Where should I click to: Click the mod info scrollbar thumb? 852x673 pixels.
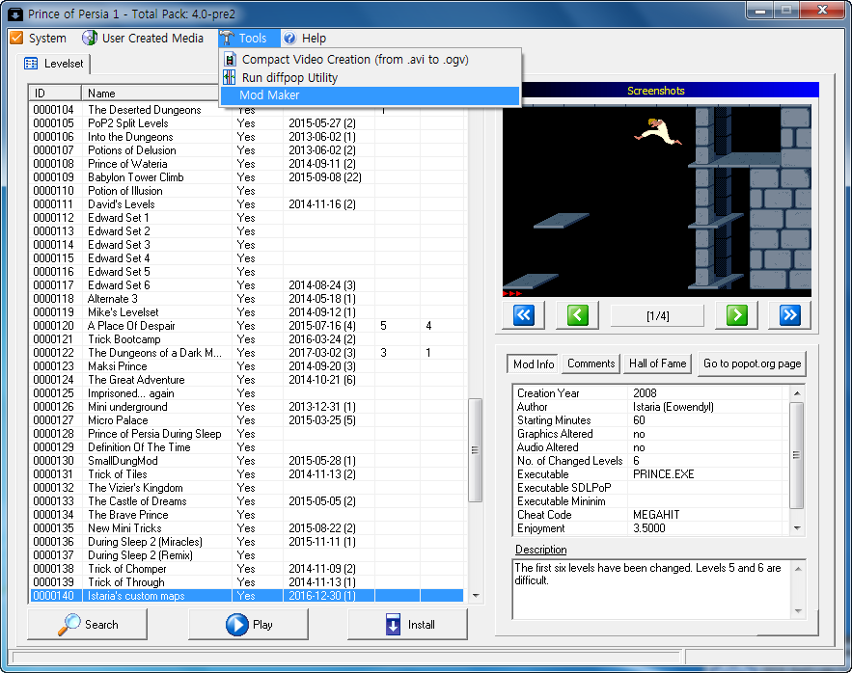pos(797,455)
